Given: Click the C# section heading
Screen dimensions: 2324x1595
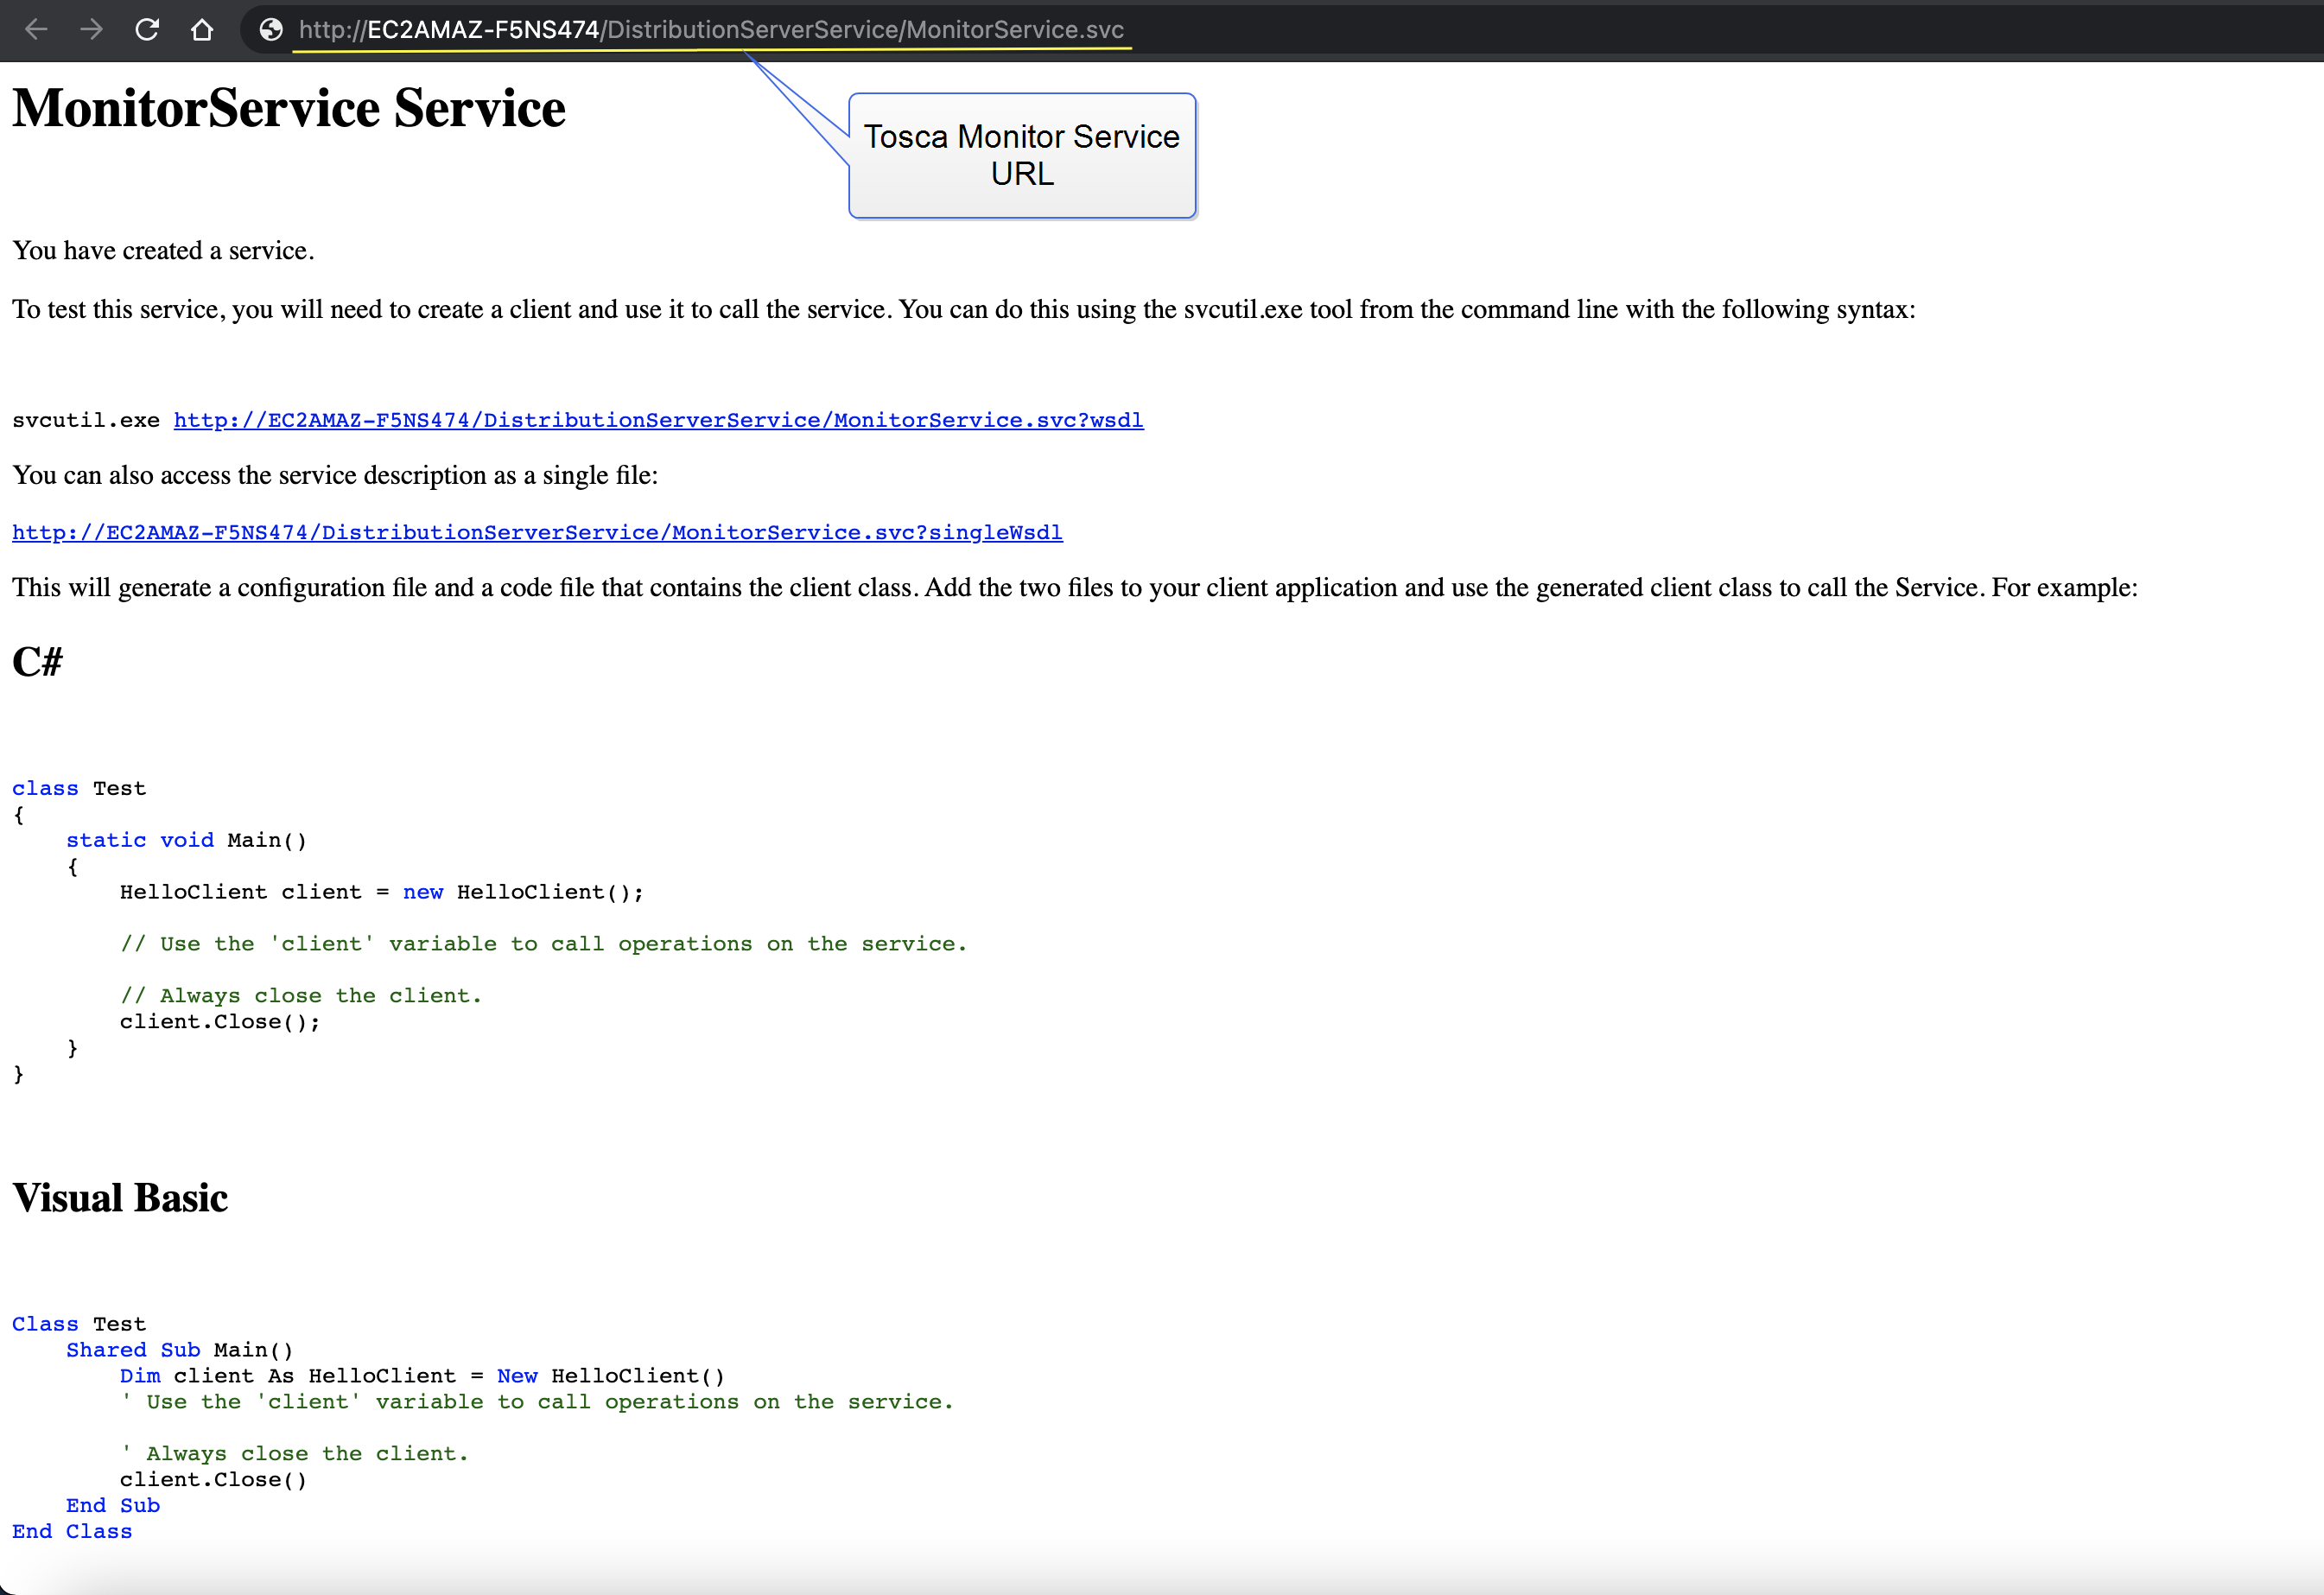Looking at the screenshot, I should (37, 662).
